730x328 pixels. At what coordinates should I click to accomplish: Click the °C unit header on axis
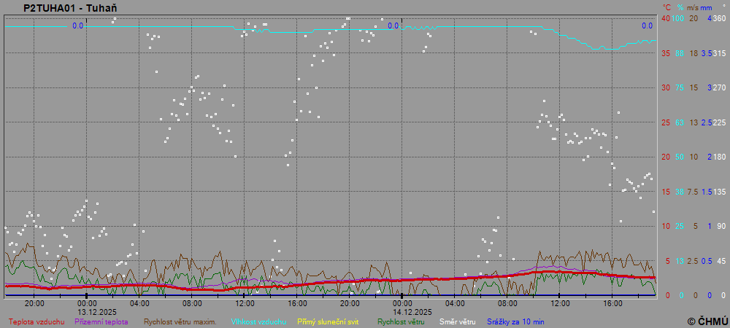[x=666, y=7]
